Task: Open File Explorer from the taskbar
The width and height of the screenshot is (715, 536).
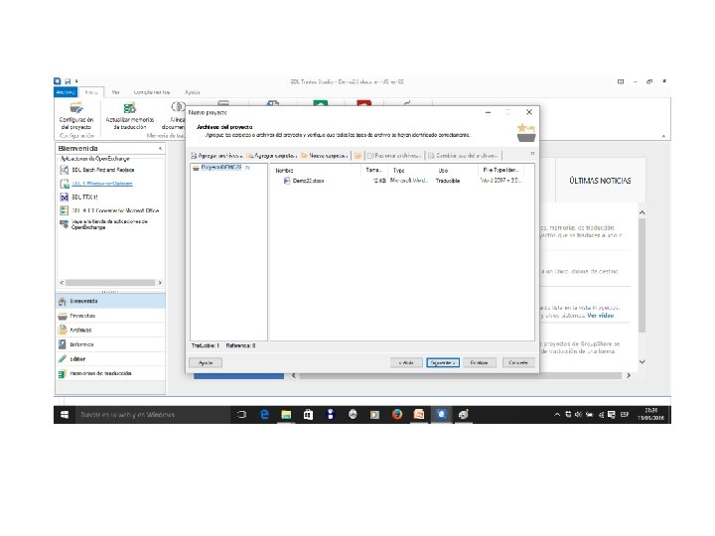Action: click(286, 415)
